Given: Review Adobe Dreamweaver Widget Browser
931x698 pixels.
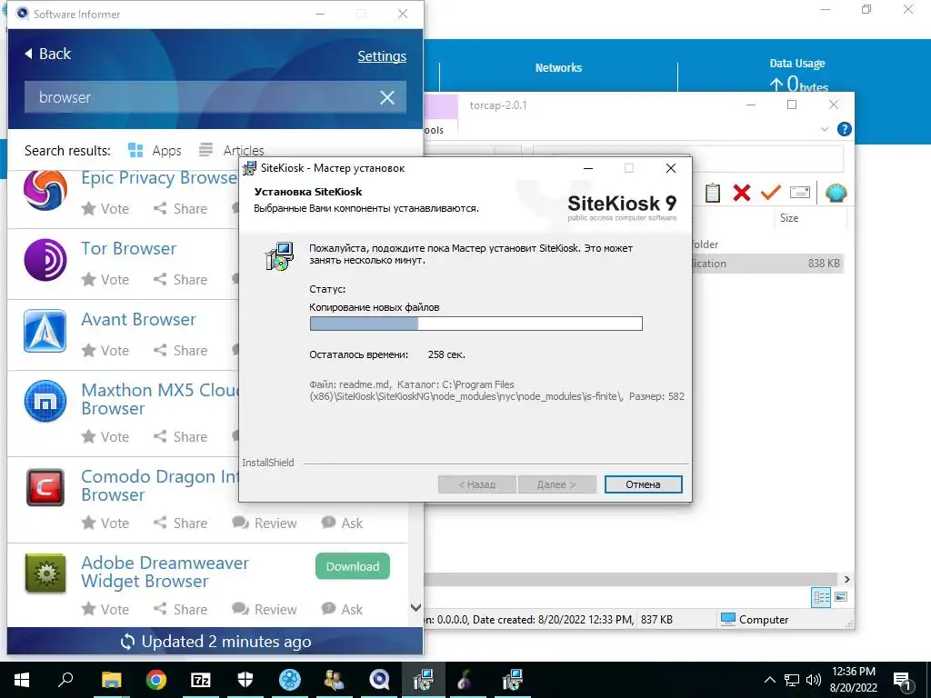Looking at the screenshot, I should tap(265, 610).
